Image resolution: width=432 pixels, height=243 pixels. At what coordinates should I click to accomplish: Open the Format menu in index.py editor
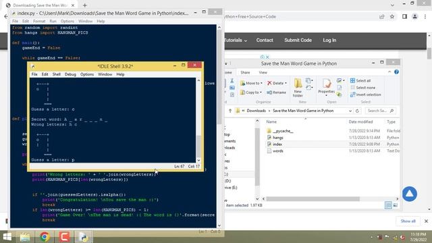click(x=39, y=21)
